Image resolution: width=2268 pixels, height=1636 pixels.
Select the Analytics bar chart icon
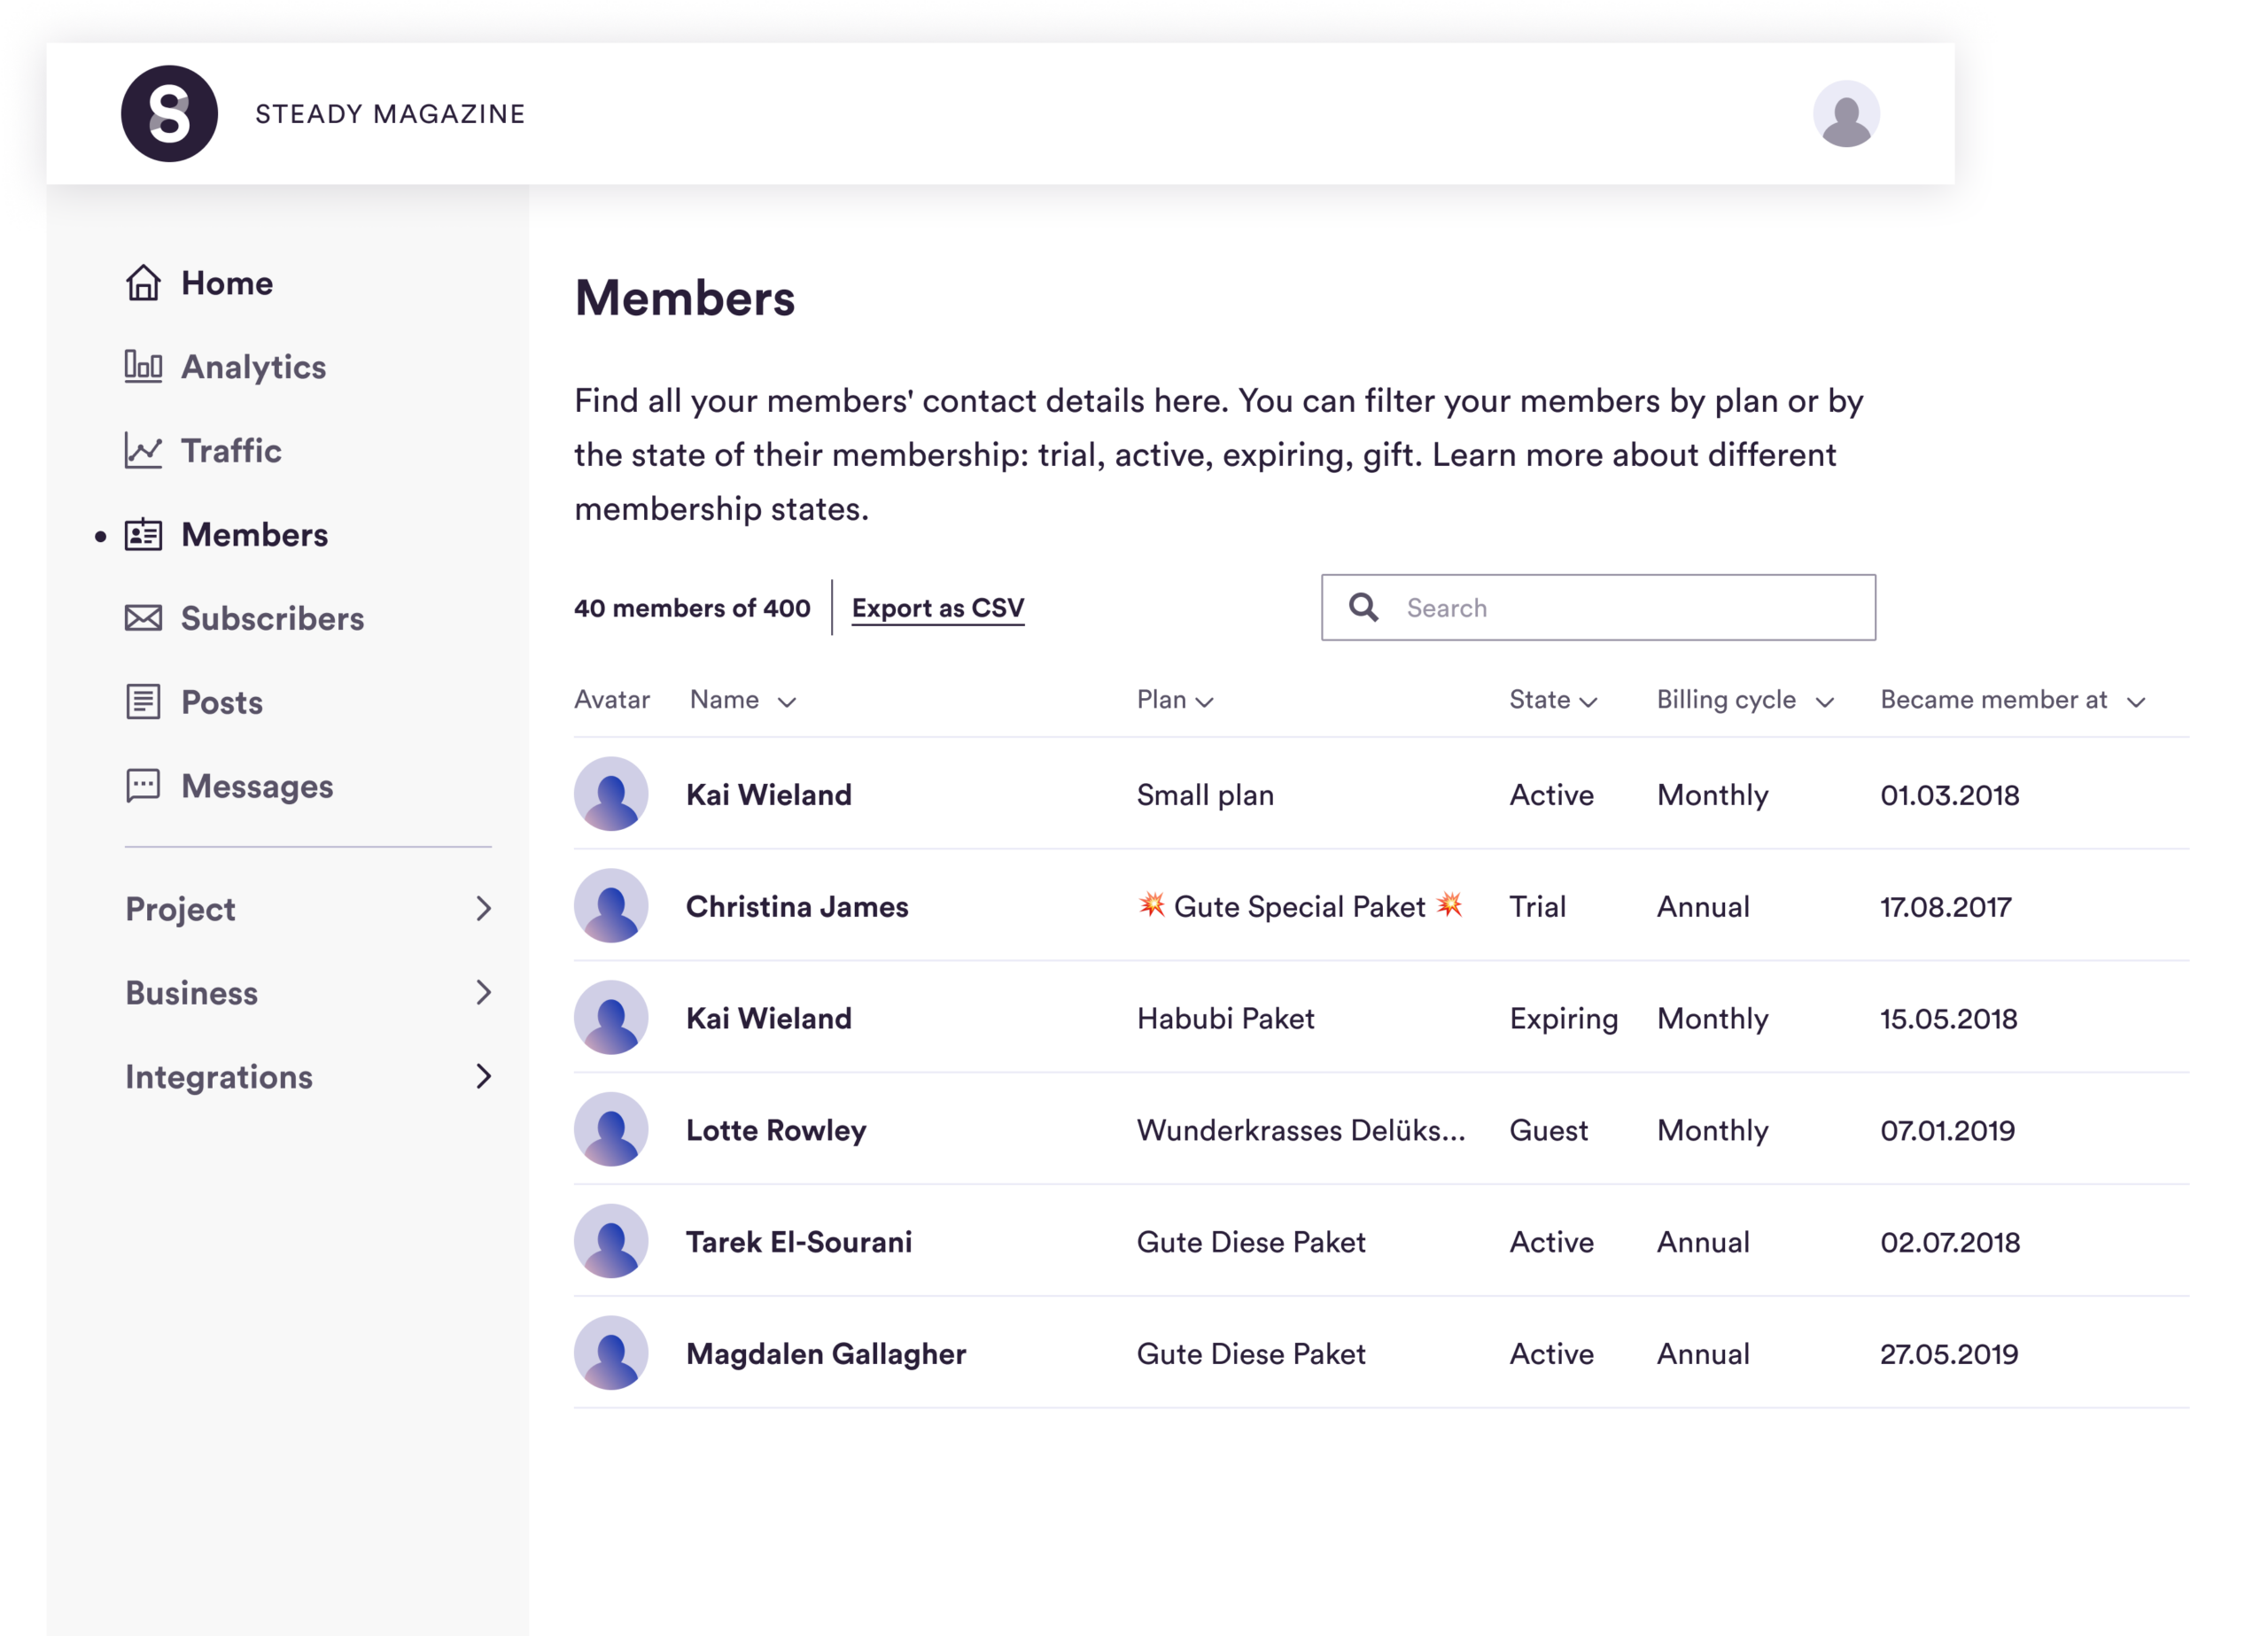point(143,367)
